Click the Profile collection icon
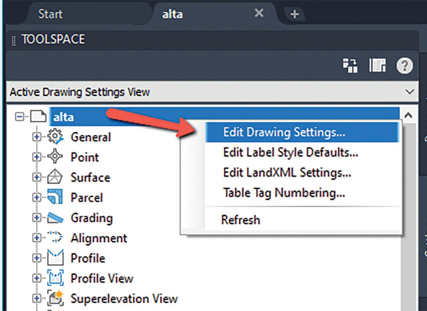Screen dimensions: 427x311 [x=55, y=258]
